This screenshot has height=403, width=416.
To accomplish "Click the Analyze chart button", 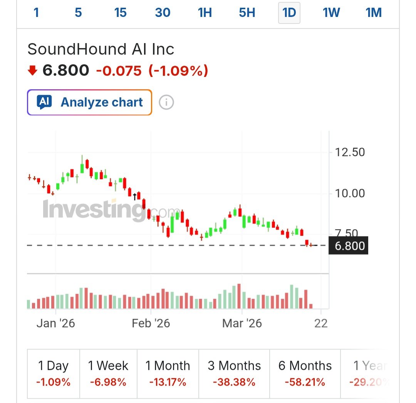I will coord(89,102).
